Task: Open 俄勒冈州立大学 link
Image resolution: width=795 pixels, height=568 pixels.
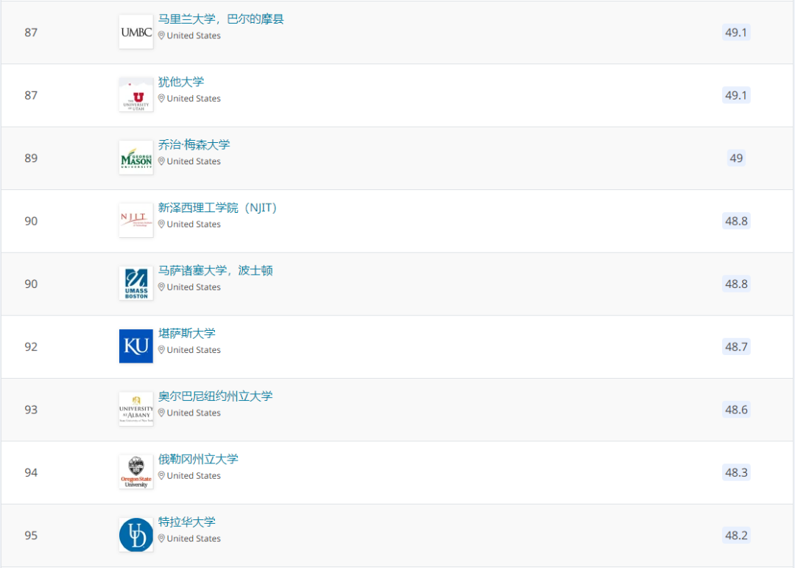Action: point(198,460)
